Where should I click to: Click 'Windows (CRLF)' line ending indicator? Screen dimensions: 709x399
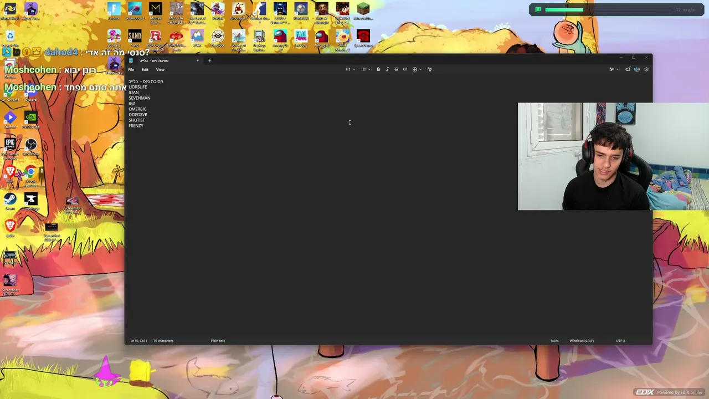coord(582,341)
